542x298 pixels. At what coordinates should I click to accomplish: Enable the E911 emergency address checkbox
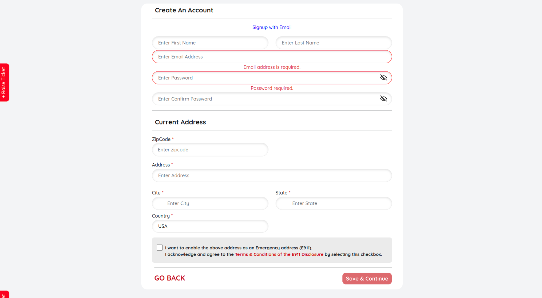[159, 248]
